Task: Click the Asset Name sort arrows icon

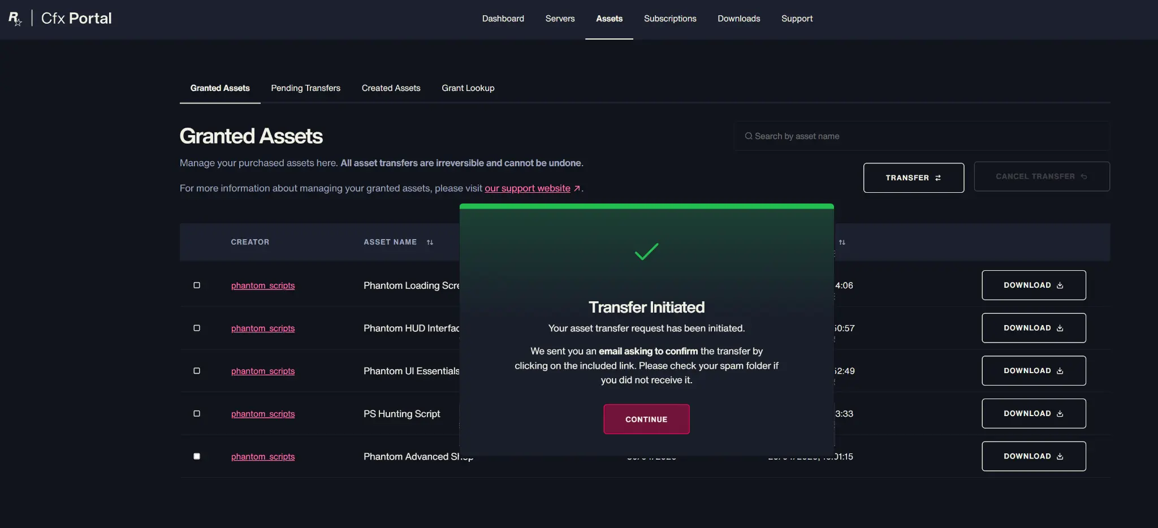Action: tap(430, 243)
